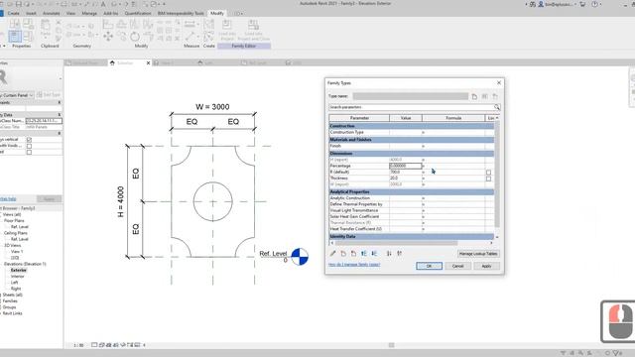This screenshot has height=357, width=635.
Task: Click the help question mark icon in title bar
Action: pyautogui.click(x=594, y=4)
